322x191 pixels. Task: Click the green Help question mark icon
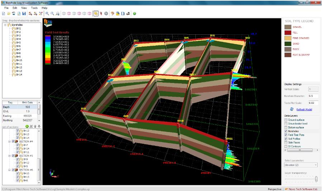(134, 13)
